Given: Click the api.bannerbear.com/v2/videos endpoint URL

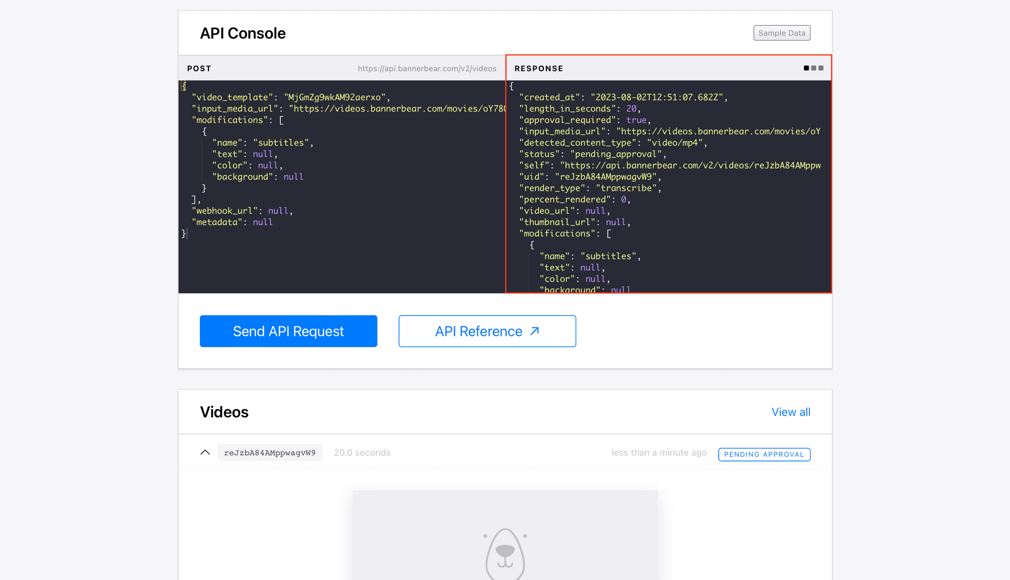Looking at the screenshot, I should tap(427, 69).
